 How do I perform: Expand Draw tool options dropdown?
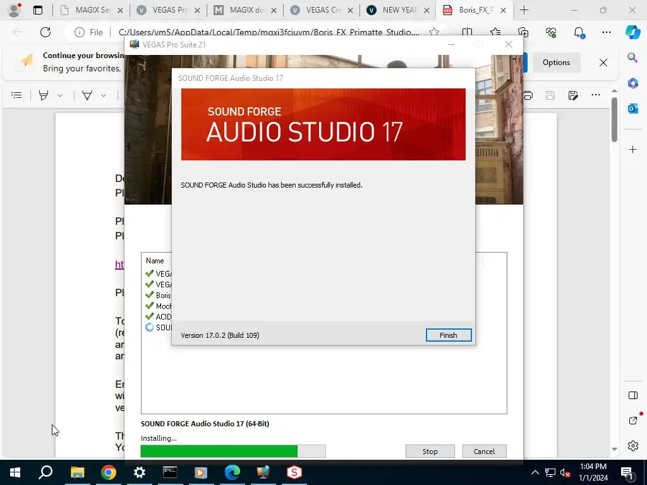pyautogui.click(x=104, y=96)
